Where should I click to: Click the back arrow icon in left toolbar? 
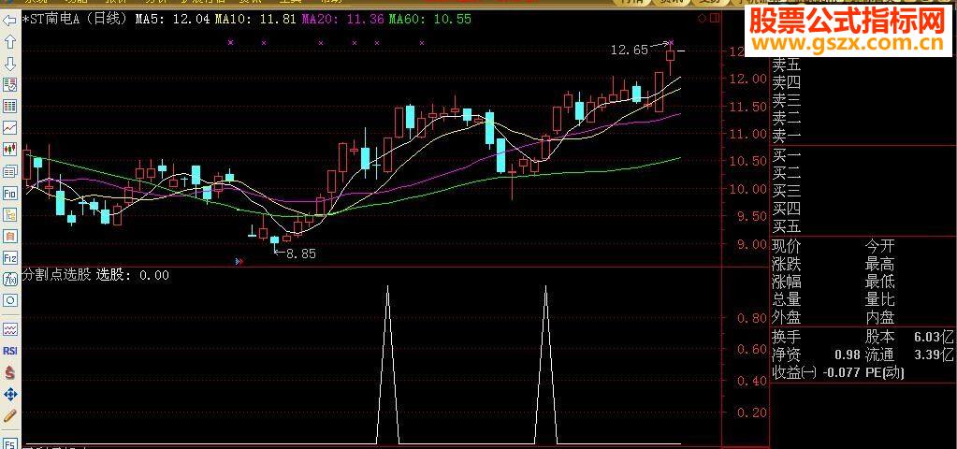point(9,21)
